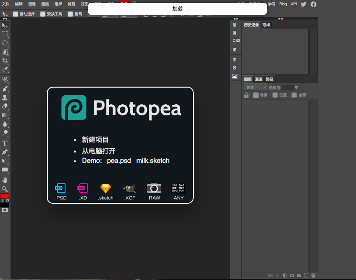
Task: Select the Gradient tool
Action: click(x=5, y=115)
